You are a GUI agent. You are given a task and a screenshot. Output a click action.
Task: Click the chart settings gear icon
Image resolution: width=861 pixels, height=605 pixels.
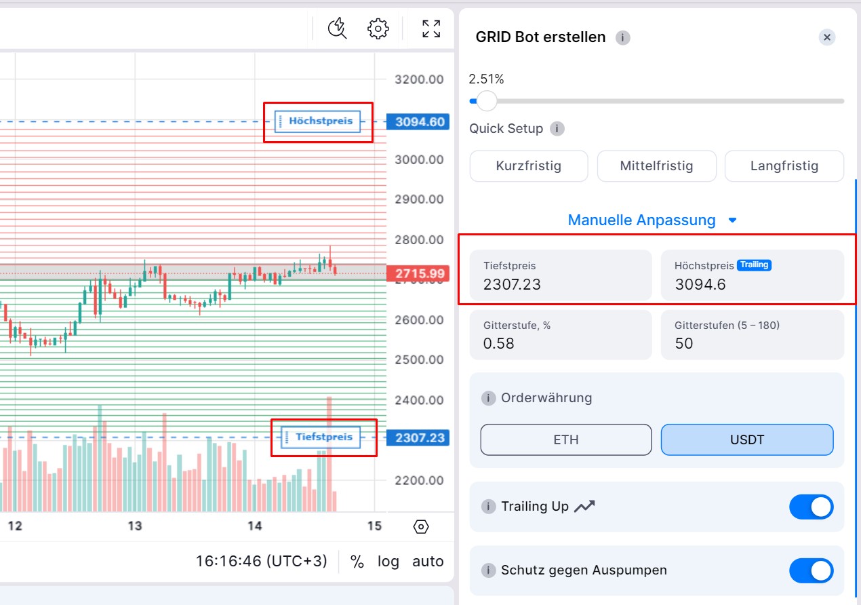(378, 28)
